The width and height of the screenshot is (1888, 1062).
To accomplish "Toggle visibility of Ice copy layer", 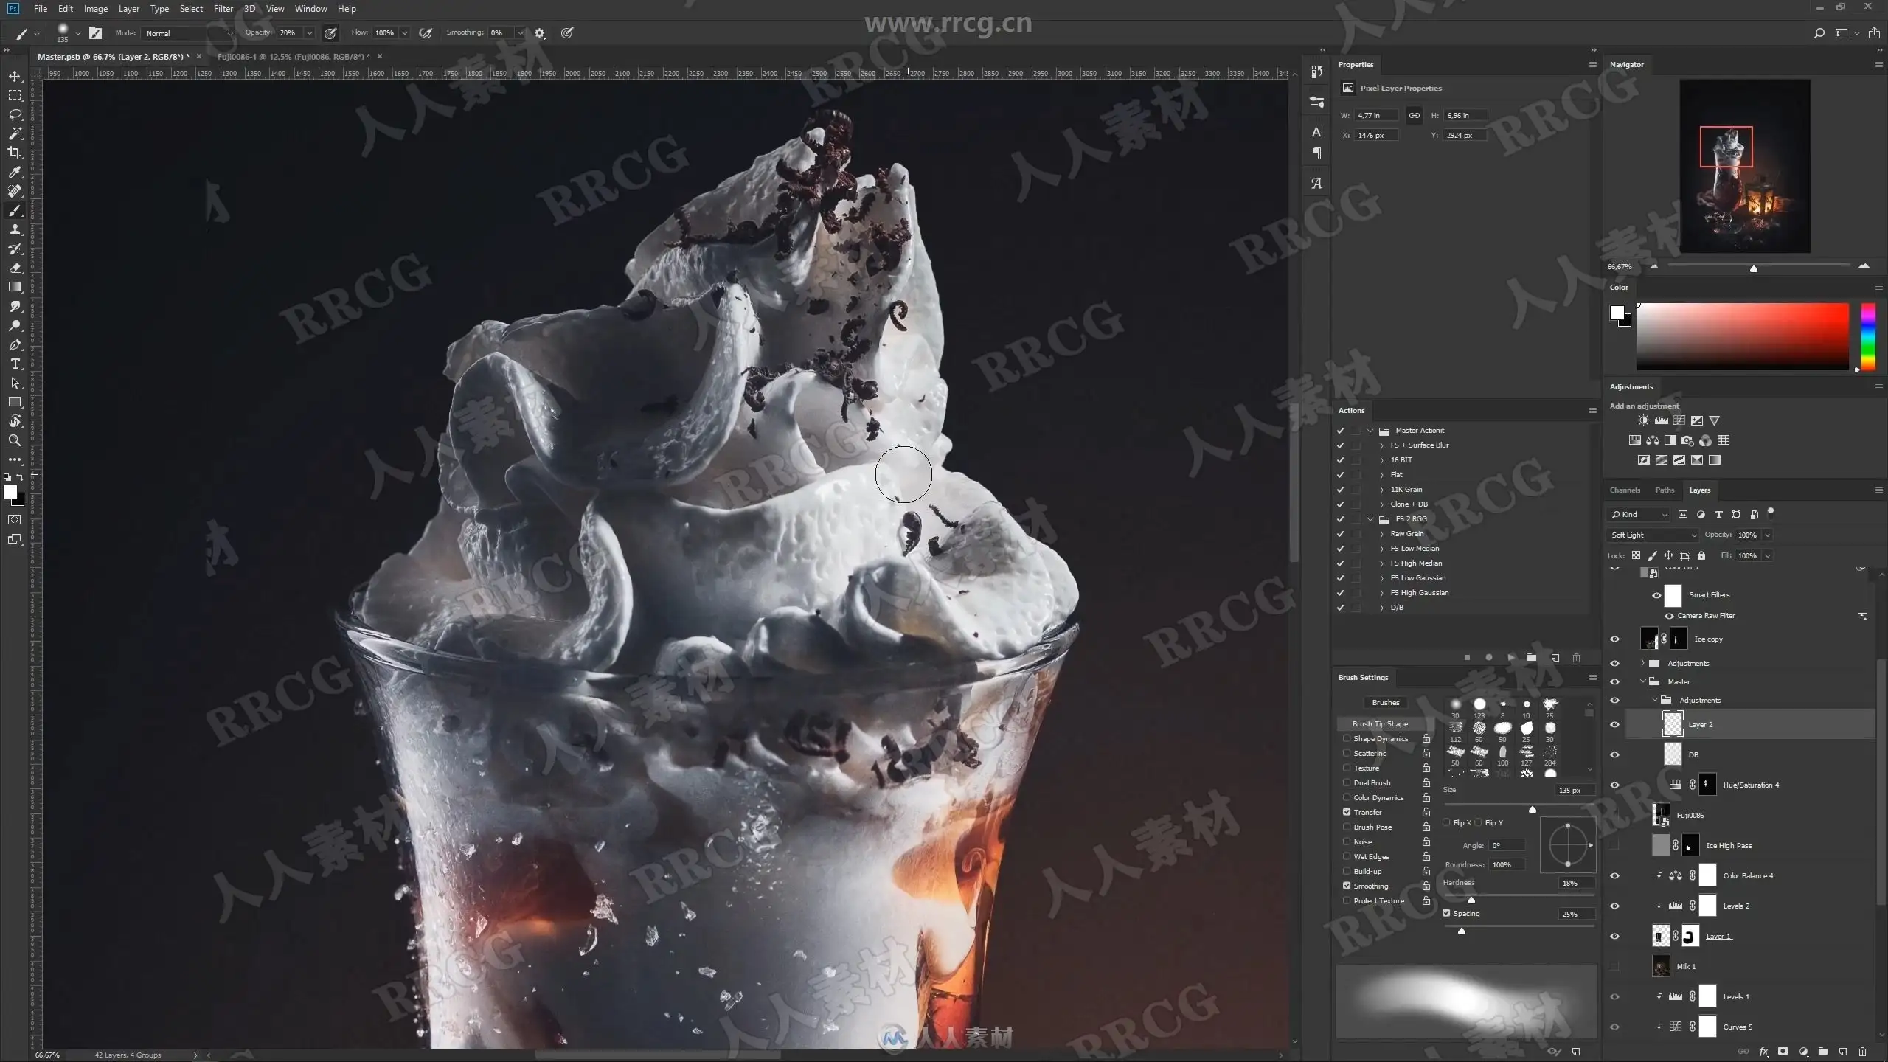I will click(1614, 639).
